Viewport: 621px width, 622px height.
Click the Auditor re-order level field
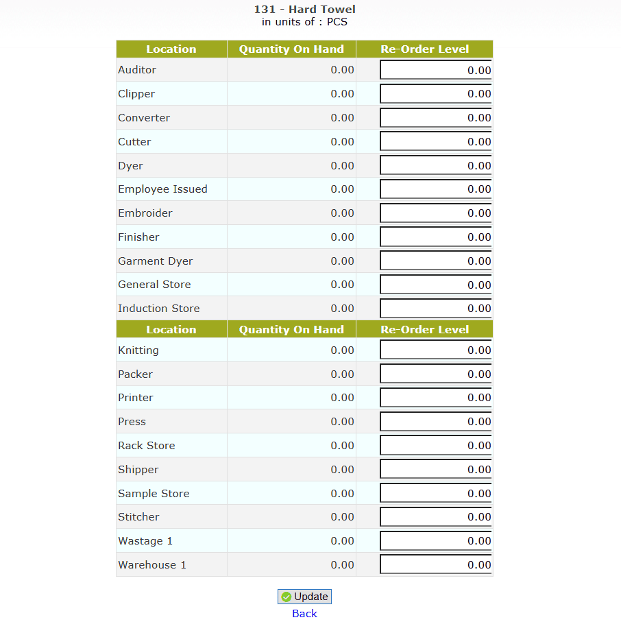click(x=436, y=70)
